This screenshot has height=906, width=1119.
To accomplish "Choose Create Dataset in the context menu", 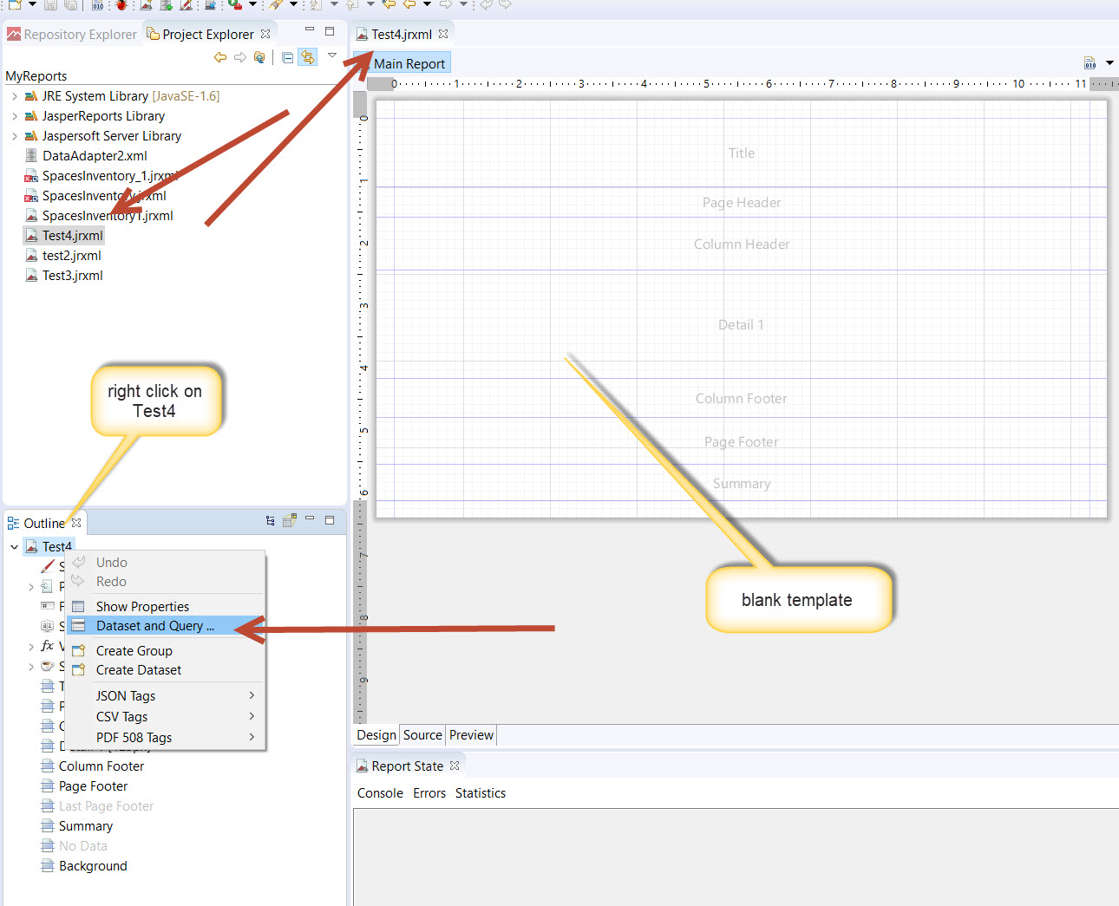I will click(x=139, y=670).
